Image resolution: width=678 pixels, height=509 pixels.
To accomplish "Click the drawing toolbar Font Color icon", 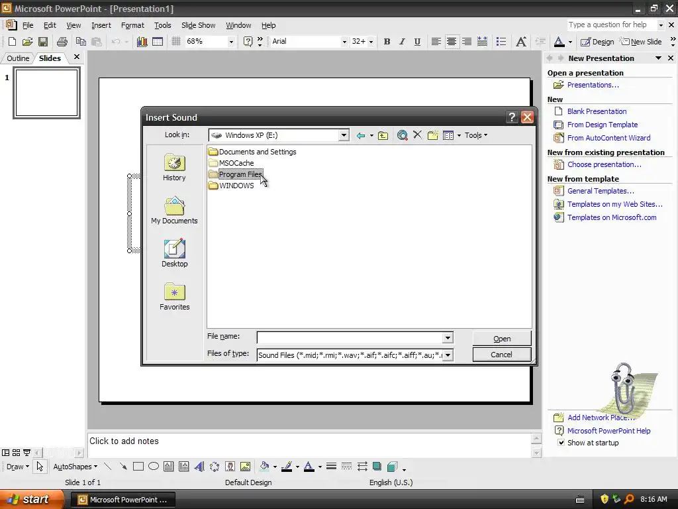I will click(x=309, y=467).
